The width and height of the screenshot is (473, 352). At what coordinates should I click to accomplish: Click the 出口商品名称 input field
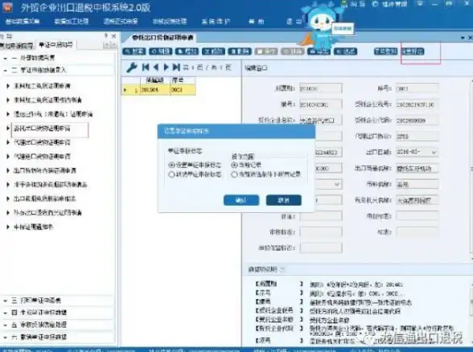(x=417, y=168)
